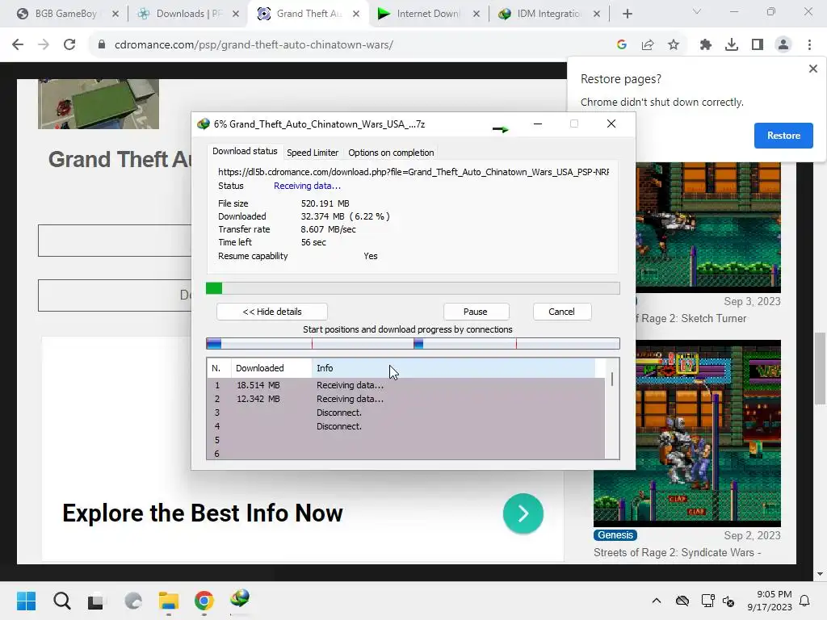827x620 pixels.
Task: Open the clock showing 9:05 PM
Action: pos(770,601)
